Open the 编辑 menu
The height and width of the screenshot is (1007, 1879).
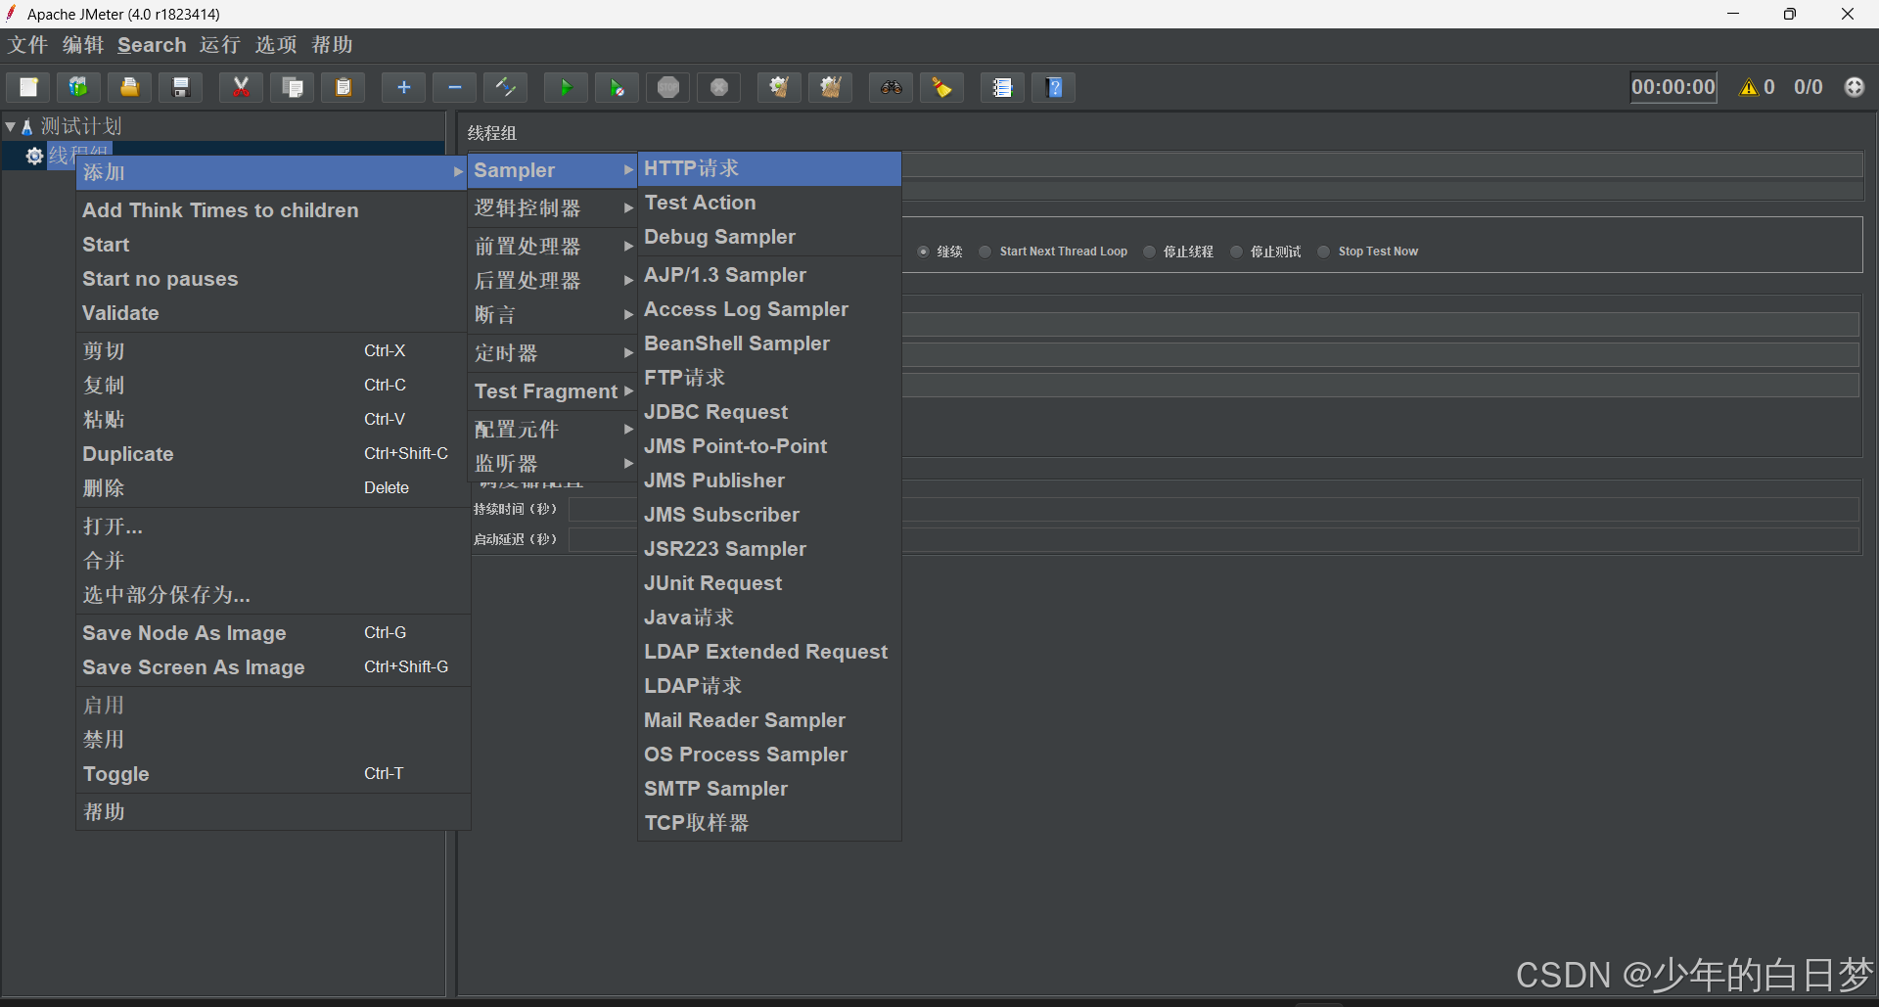point(83,45)
